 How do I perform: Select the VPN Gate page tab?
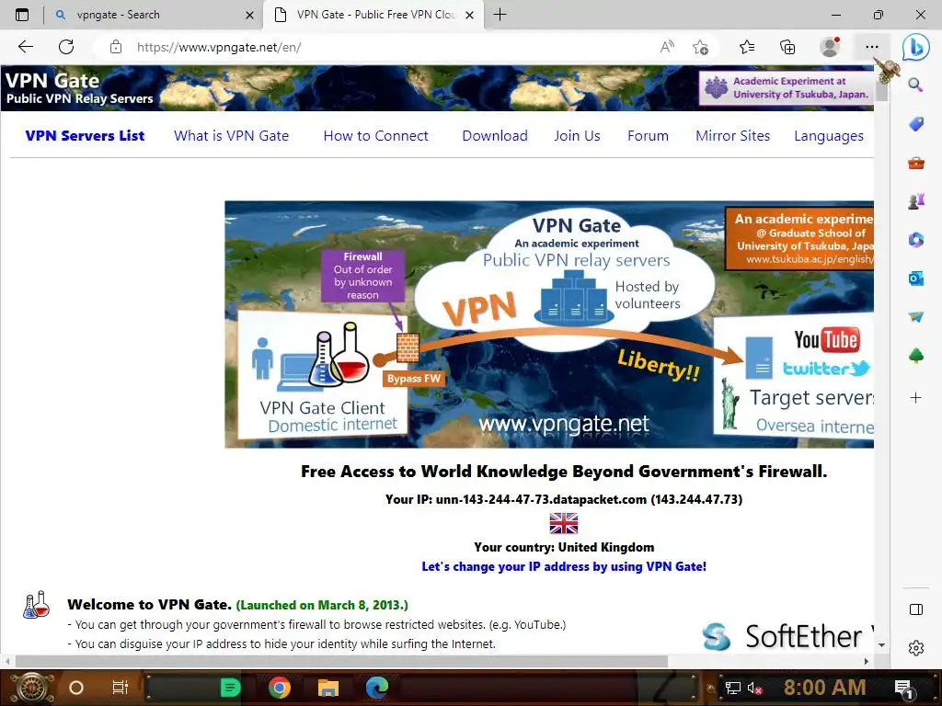(x=373, y=15)
